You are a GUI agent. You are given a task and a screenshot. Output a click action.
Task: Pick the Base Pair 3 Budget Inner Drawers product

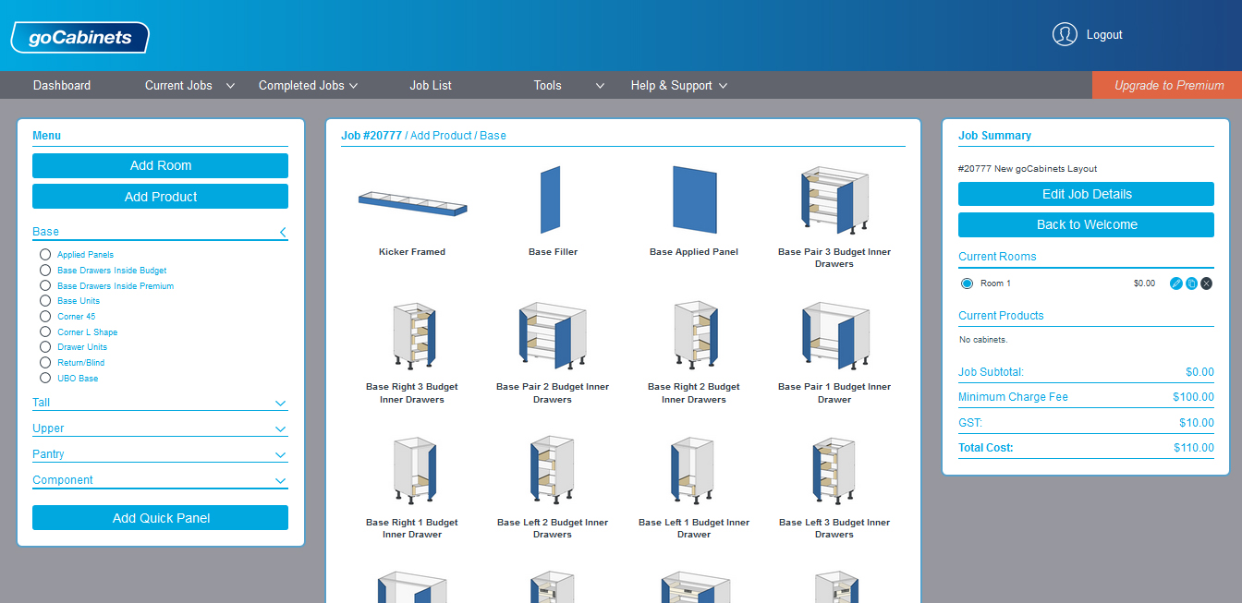click(834, 199)
